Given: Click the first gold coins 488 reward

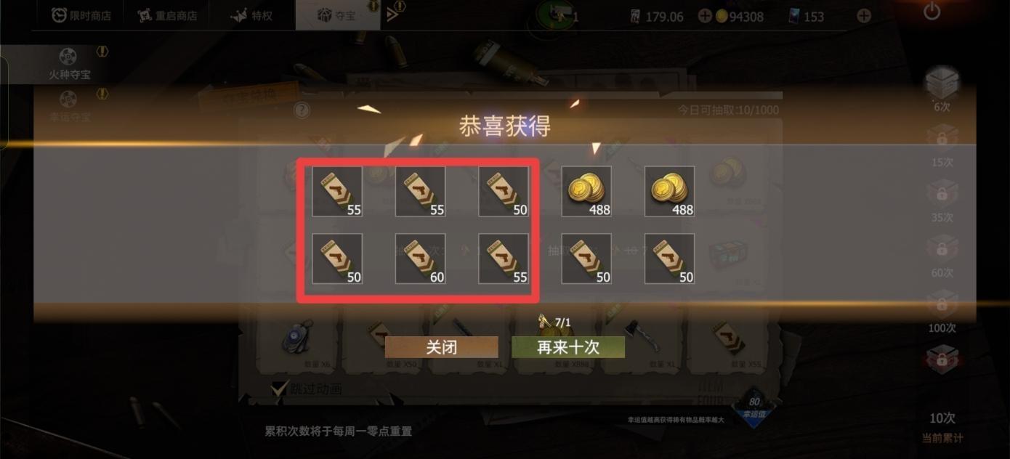Looking at the screenshot, I should click(586, 191).
